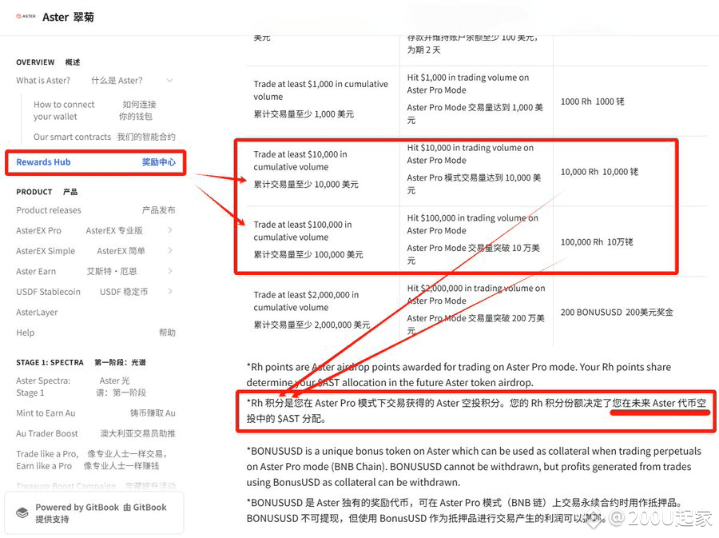Open the Help page link
The width and height of the screenshot is (719, 538).
pyautogui.click(x=26, y=333)
